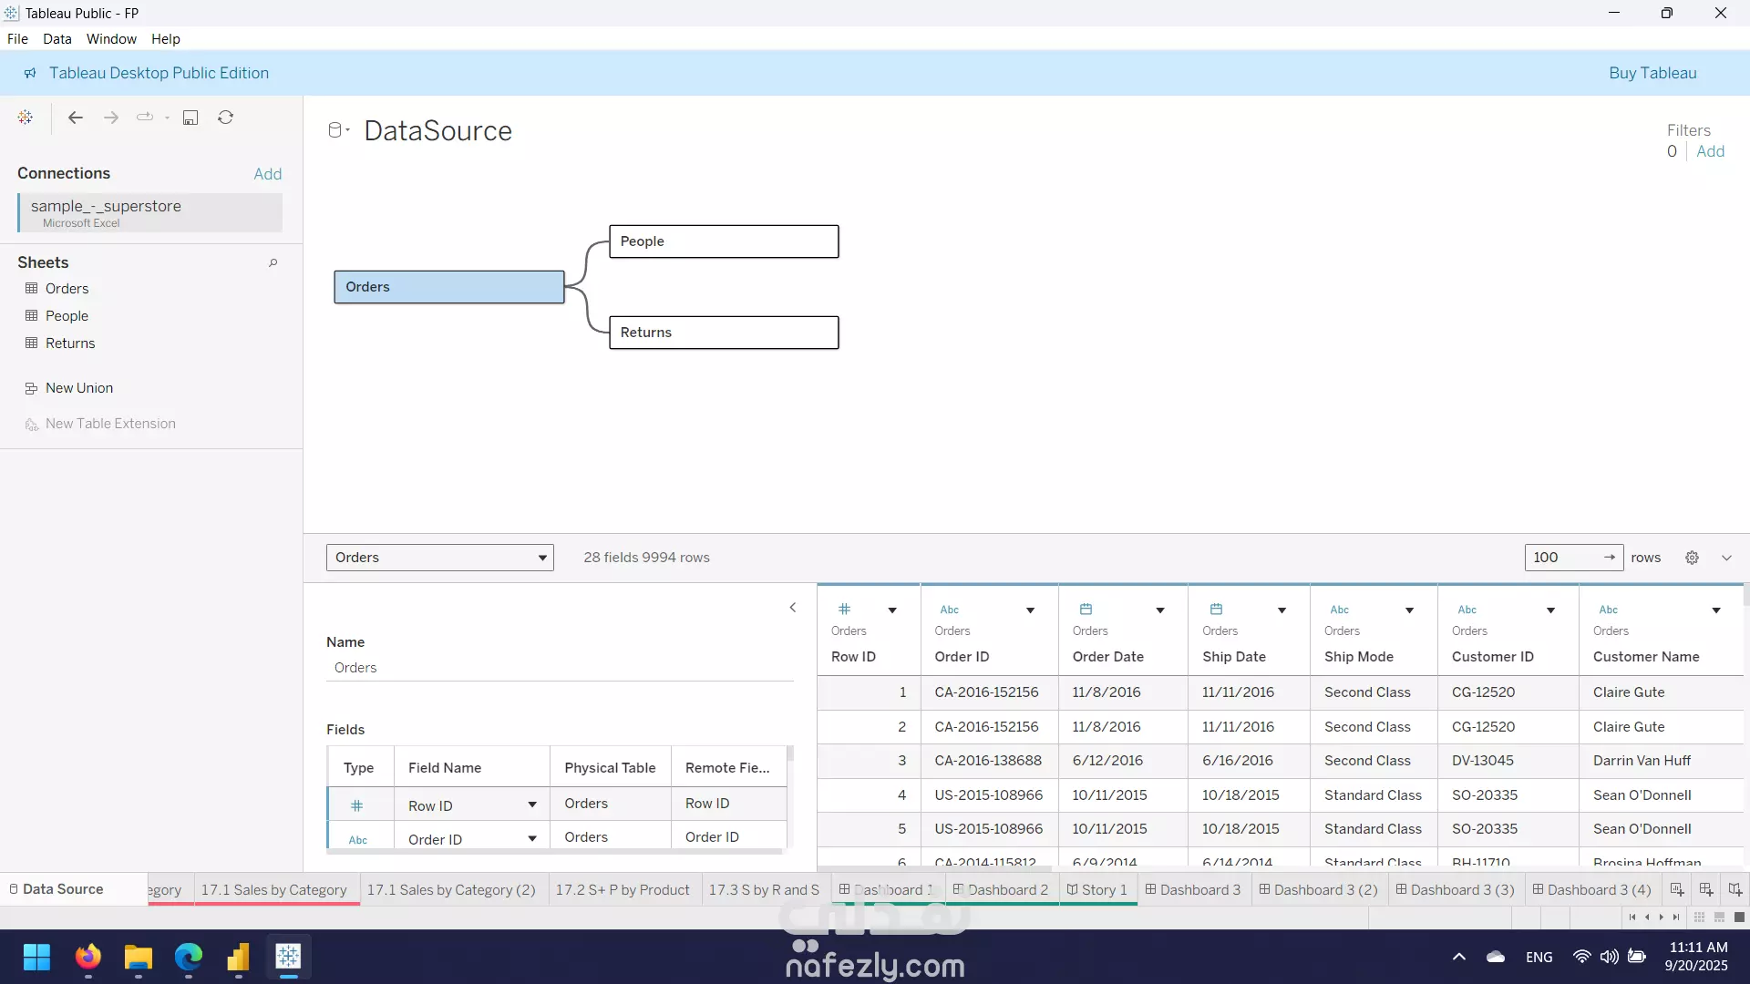Open Firefox from taskbar
Screen dimensions: 1750x984
pos(88,957)
